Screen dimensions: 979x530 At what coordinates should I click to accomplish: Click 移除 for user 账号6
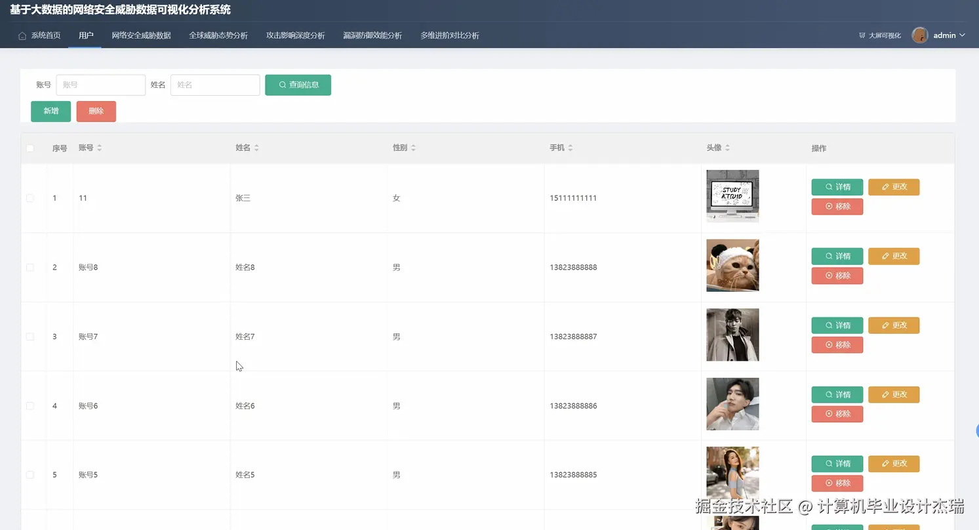tap(837, 415)
